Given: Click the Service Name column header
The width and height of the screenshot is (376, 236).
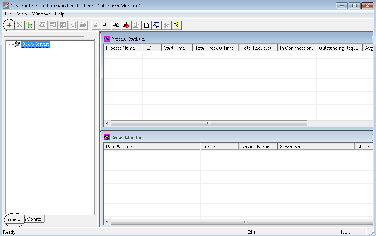Looking at the screenshot, I should 258,147.
